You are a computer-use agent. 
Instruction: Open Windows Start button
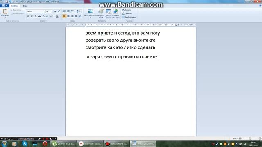point(4,144)
